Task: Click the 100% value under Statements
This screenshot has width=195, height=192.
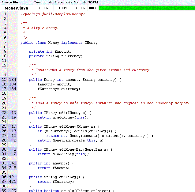Action: [63, 8]
